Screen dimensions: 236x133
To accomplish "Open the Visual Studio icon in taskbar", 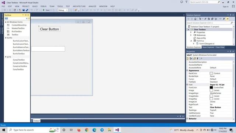I will (117, 130).
